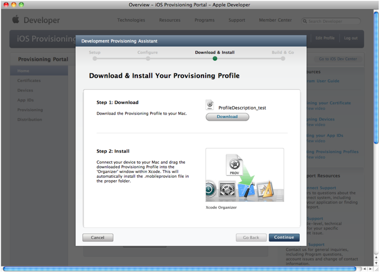The height and width of the screenshot is (273, 380).
Task: Click the Apple logo beside Developer
Action: (x=16, y=19)
